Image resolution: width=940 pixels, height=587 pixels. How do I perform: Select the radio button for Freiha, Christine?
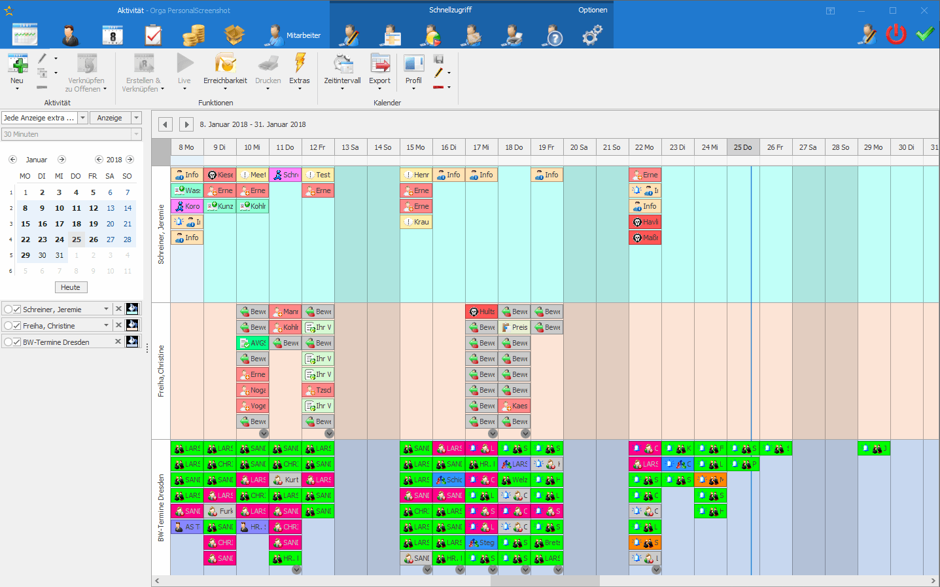pyautogui.click(x=8, y=325)
